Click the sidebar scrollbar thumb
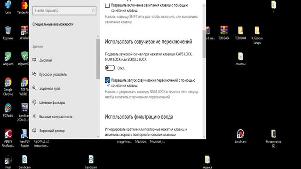The width and height of the screenshot is (301, 169). (x=98, y=59)
